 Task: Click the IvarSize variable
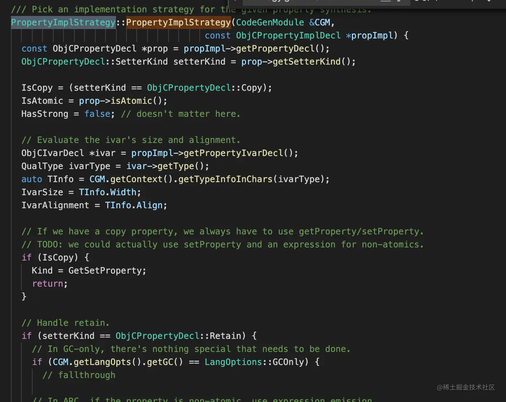(42, 192)
